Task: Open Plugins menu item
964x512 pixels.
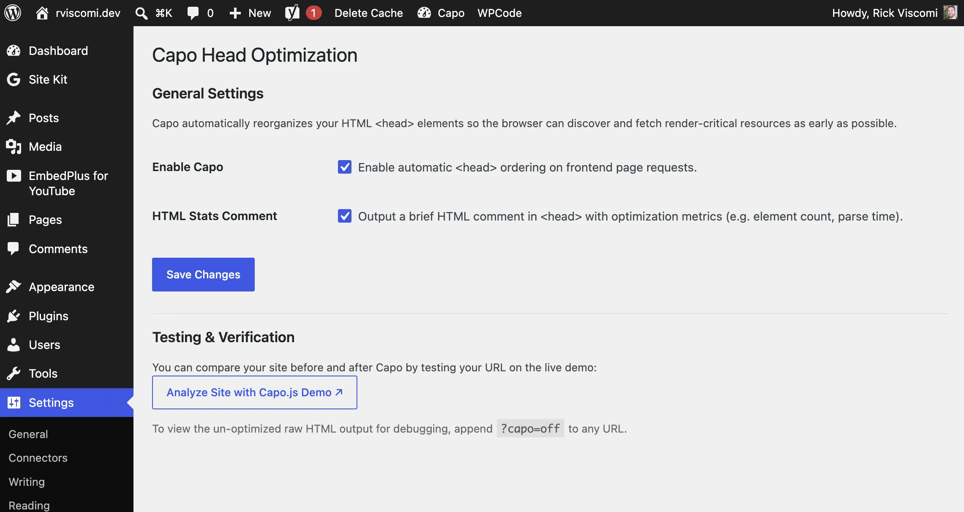Action: pos(48,316)
